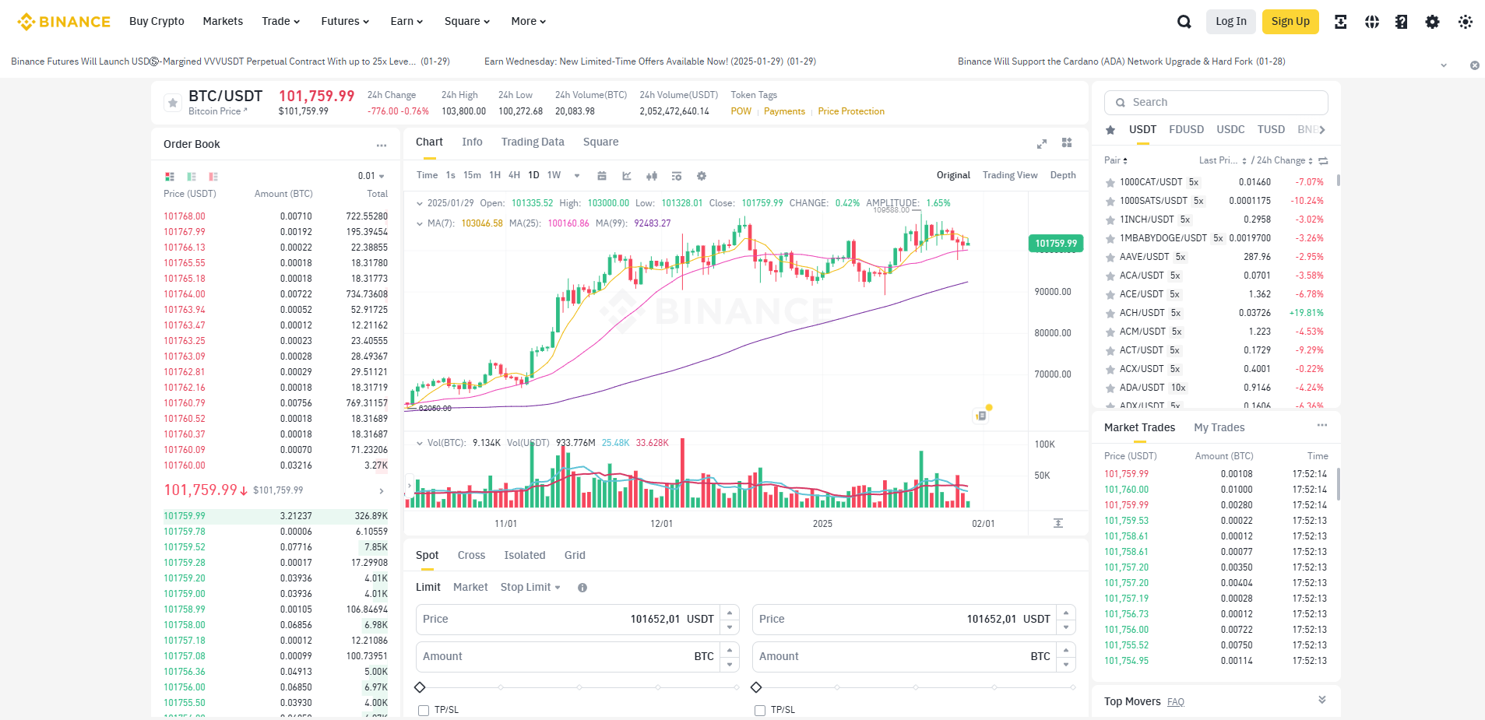Open More dropdown menu

pyautogui.click(x=529, y=21)
